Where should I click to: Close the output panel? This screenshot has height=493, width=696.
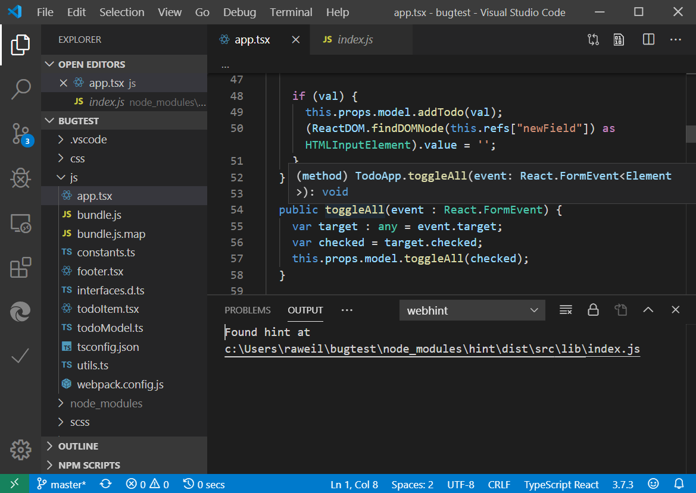(676, 309)
